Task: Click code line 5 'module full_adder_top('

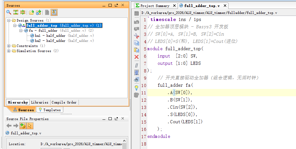Action: coord(175,49)
